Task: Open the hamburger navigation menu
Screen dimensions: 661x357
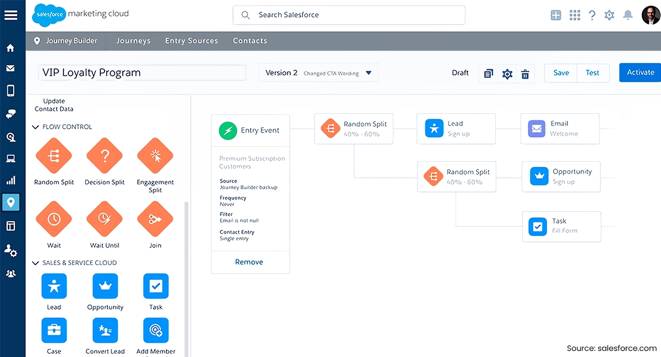Action: tap(11, 15)
